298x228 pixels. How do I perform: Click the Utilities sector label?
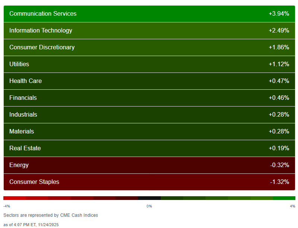coord(19,64)
